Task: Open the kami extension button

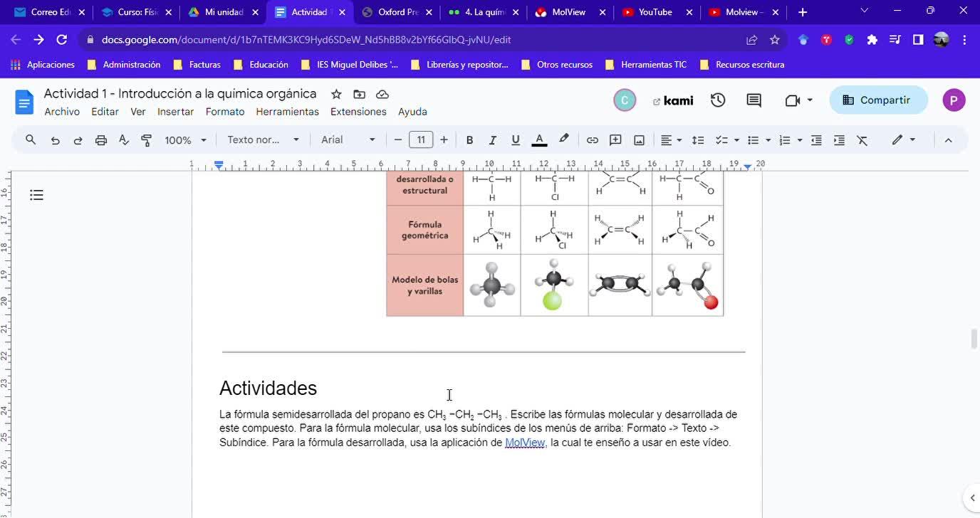Action: tap(673, 100)
